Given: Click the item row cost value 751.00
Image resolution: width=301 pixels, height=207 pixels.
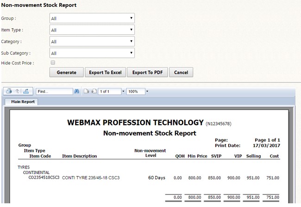Looking at the screenshot, I should click(273, 178).
